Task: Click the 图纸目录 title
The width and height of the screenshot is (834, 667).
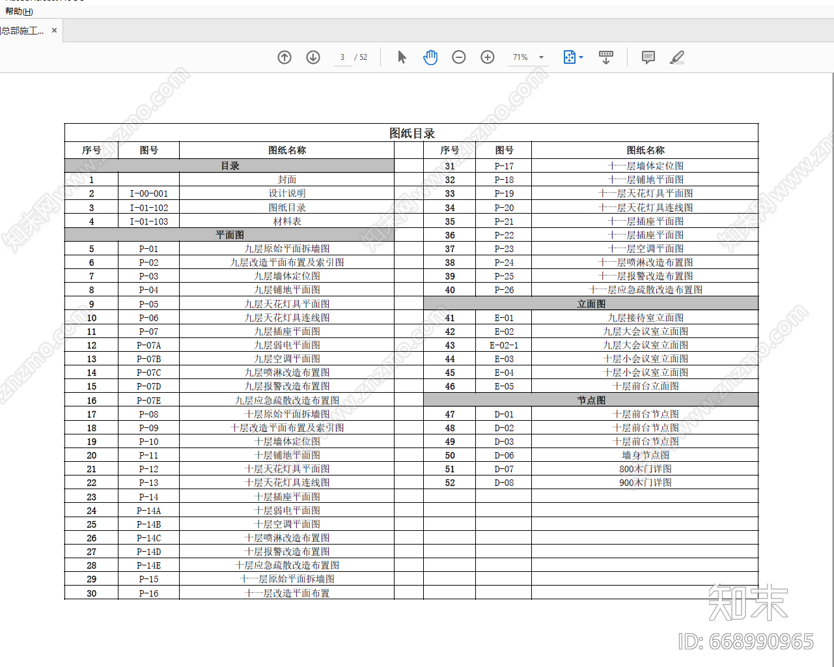Action: pos(411,134)
